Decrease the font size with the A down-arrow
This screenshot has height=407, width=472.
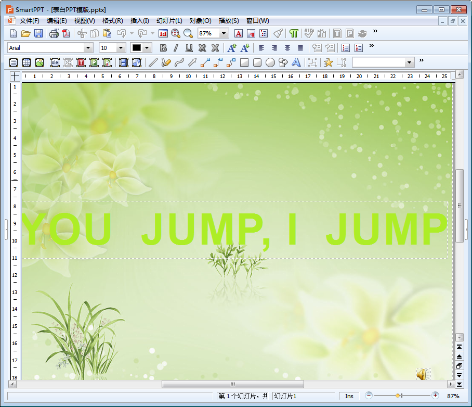click(x=245, y=48)
